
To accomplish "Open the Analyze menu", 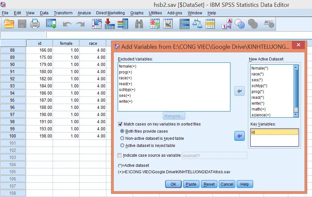I will (84, 13).
